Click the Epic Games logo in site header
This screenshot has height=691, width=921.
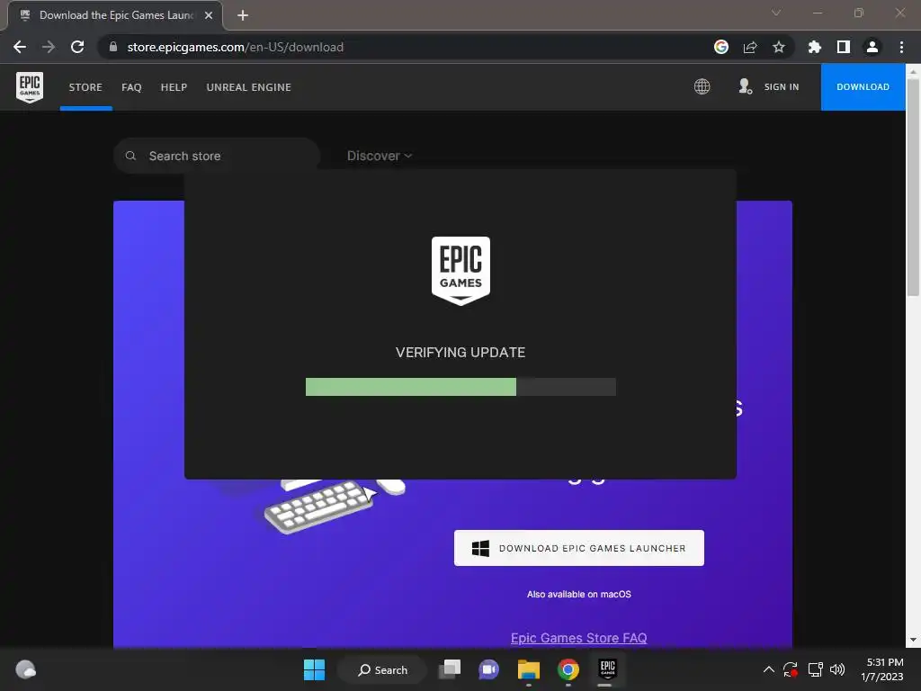pos(30,87)
